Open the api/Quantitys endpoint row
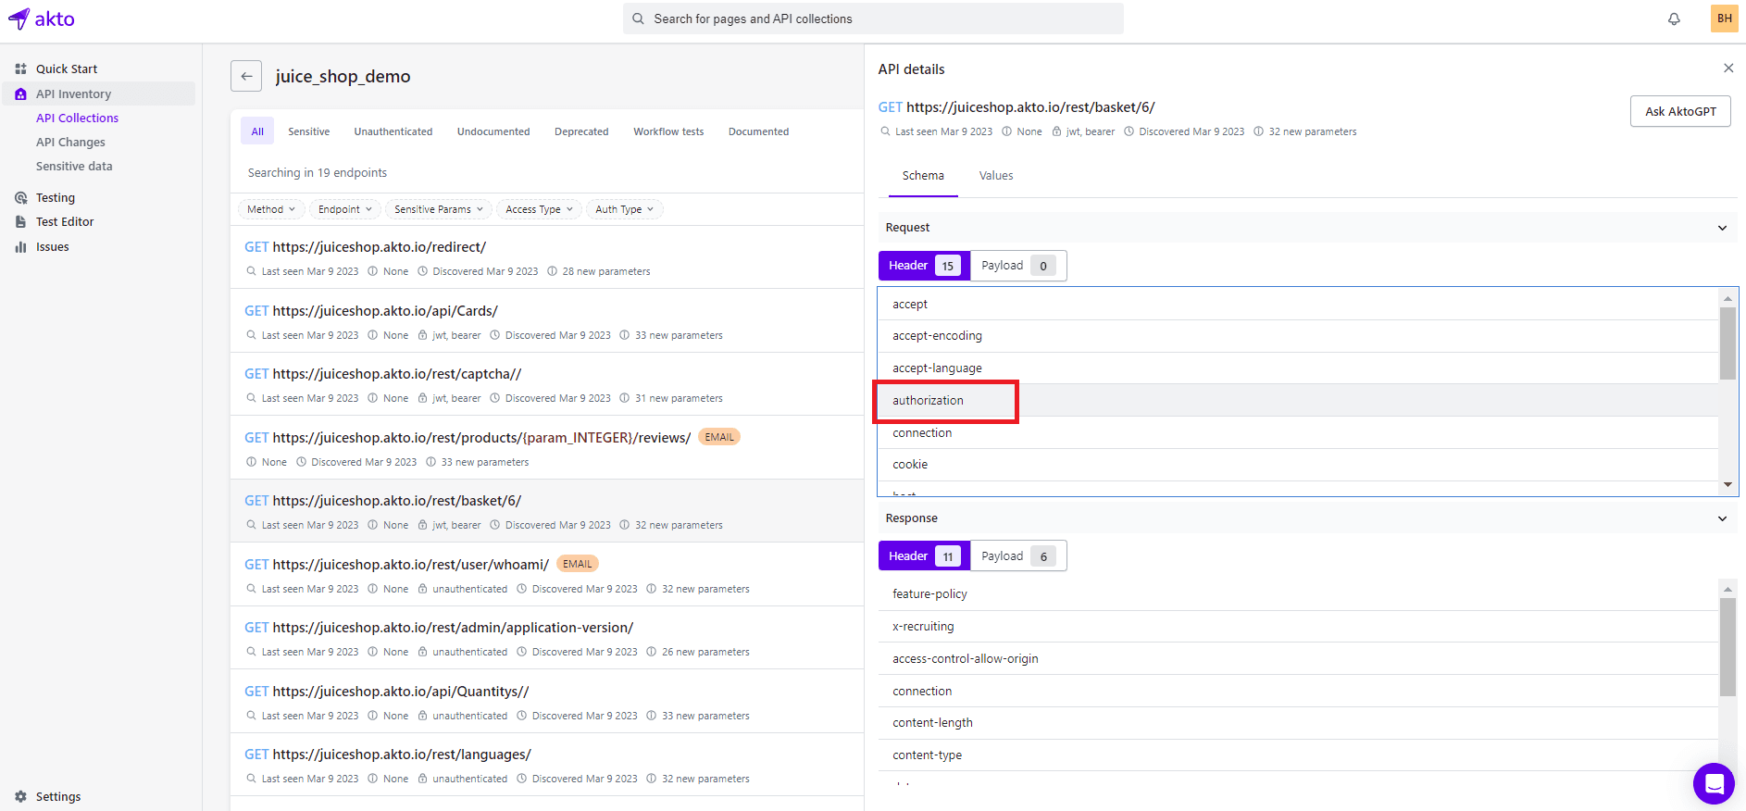The image size is (1746, 811). 546,701
